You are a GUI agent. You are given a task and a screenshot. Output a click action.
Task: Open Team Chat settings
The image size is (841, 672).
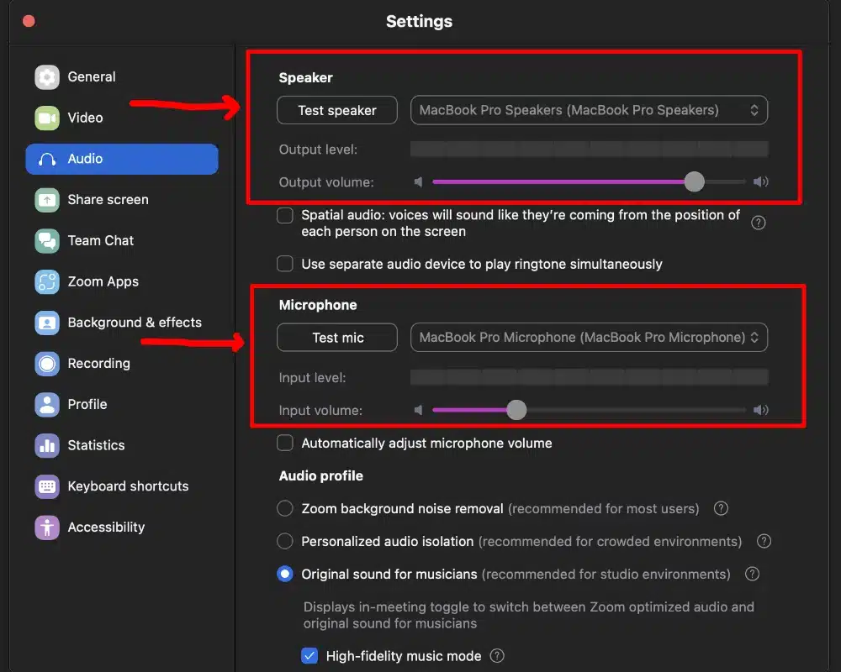(122, 240)
